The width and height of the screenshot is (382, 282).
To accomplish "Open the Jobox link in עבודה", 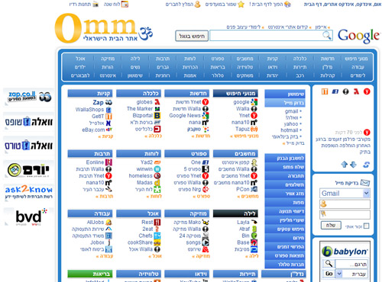I will tap(97, 242).
